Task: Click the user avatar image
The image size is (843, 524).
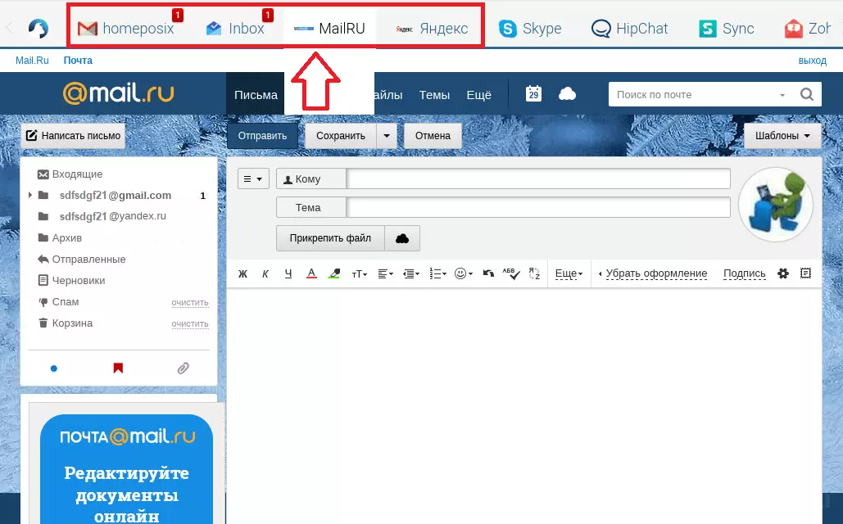Action: click(776, 205)
